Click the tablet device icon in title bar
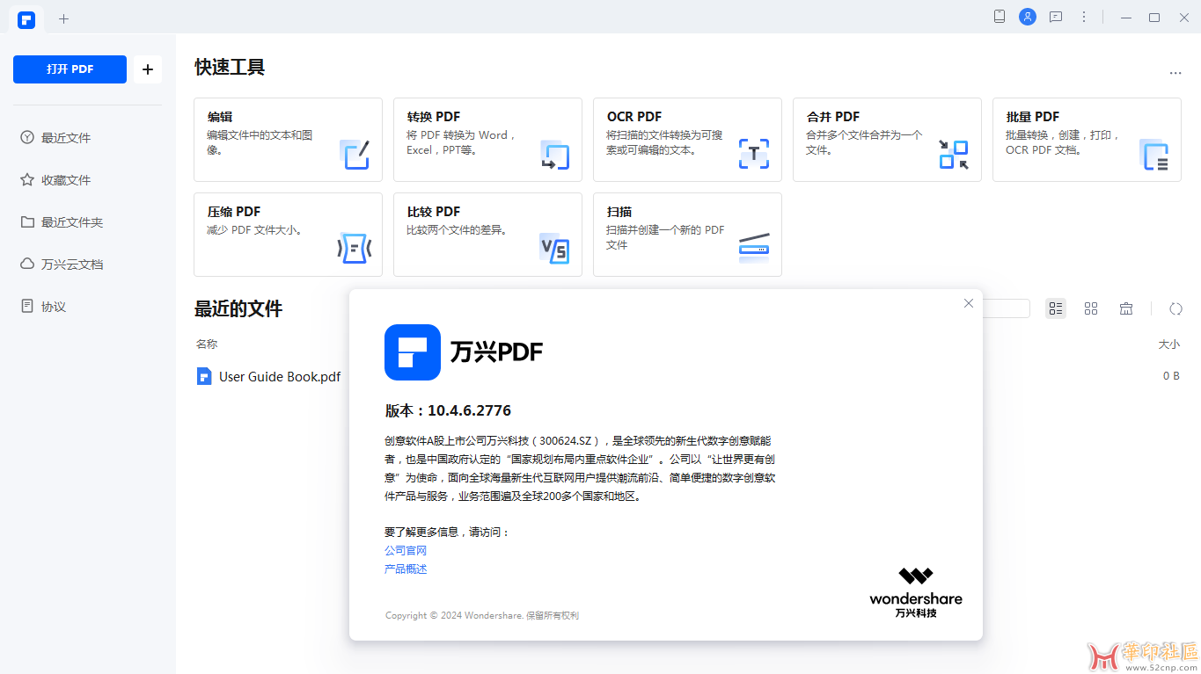 [1000, 17]
